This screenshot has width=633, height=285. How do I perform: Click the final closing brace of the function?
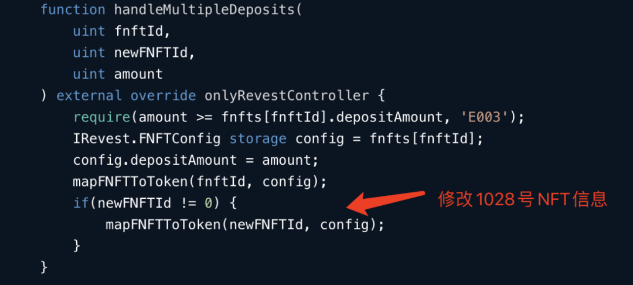coord(45,267)
